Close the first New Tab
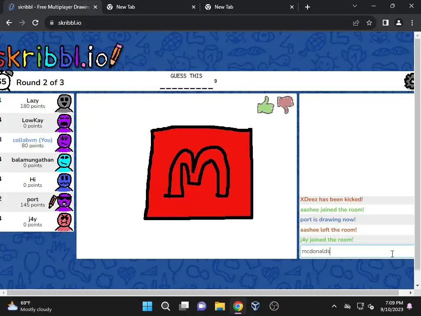421x316 pixels. [194, 7]
